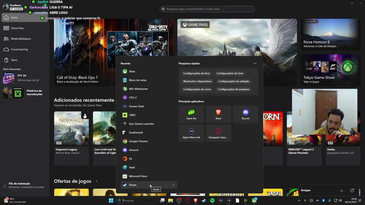This screenshot has width=365, height=205.
Task: Go to Início in Xbox sidebar
Action: (25, 18)
